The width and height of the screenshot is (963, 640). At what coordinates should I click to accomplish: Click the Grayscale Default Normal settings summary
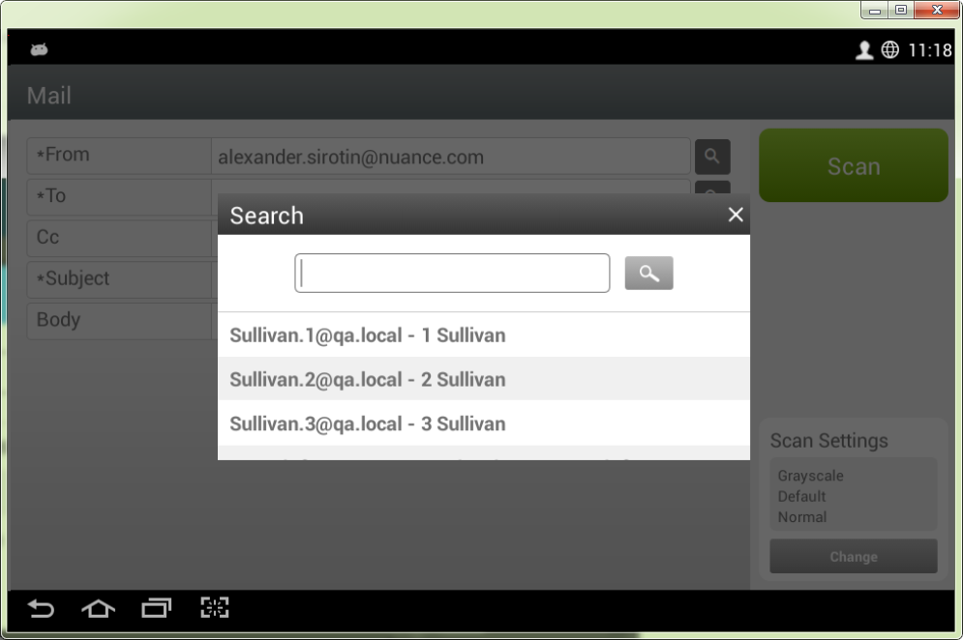[853, 496]
